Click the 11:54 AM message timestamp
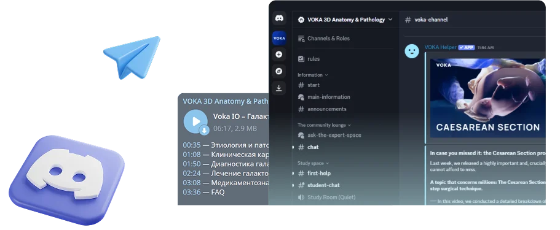560x230 pixels. (486, 48)
